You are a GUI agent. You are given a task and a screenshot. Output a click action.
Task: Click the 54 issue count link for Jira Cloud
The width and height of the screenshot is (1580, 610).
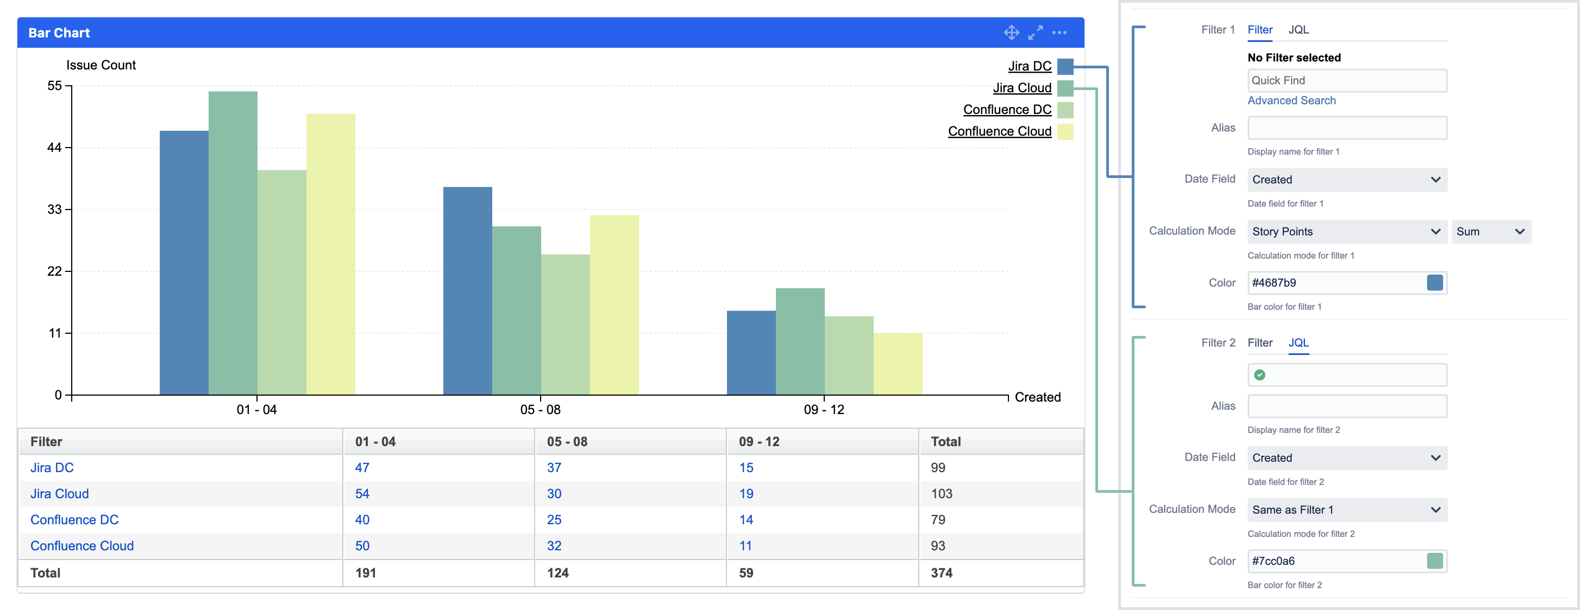pyautogui.click(x=362, y=493)
